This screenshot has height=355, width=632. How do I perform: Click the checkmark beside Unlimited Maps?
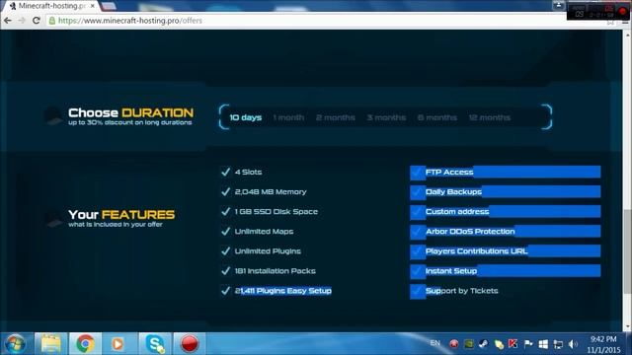[226, 231]
